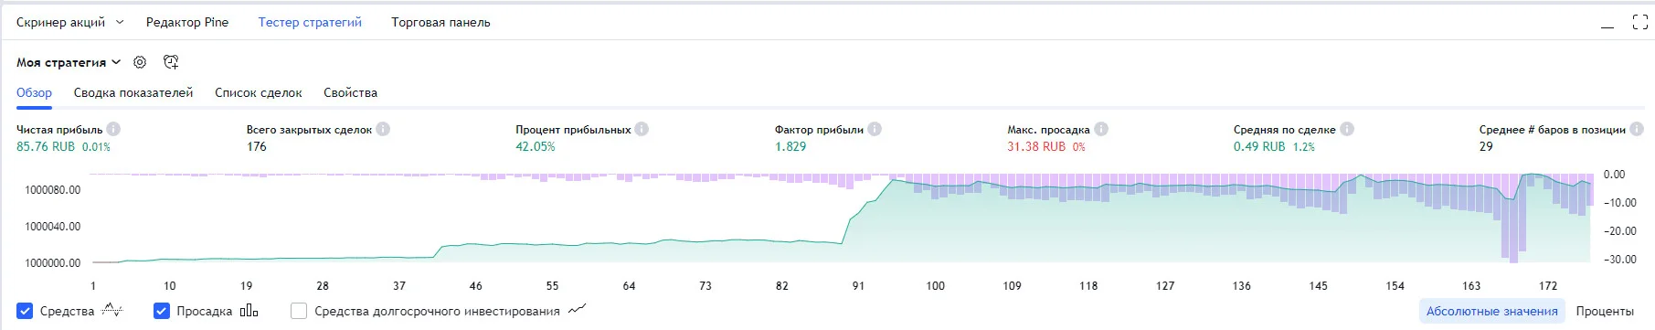Uncheck the Средства checkbox
The image size is (1655, 330).
25,311
